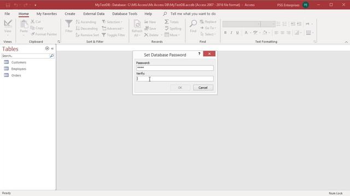
Task: Click the Verify input field
Action: point(175,78)
